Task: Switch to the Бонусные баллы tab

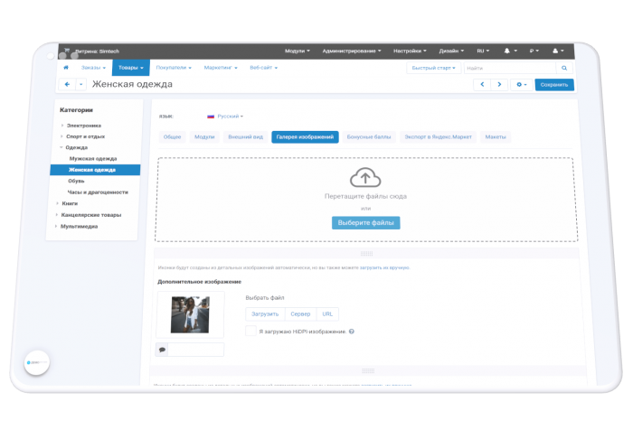Action: (x=369, y=137)
